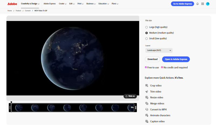The width and height of the screenshot is (216, 129).
Task: Go to Home breadcrumb
Action: 10,11
